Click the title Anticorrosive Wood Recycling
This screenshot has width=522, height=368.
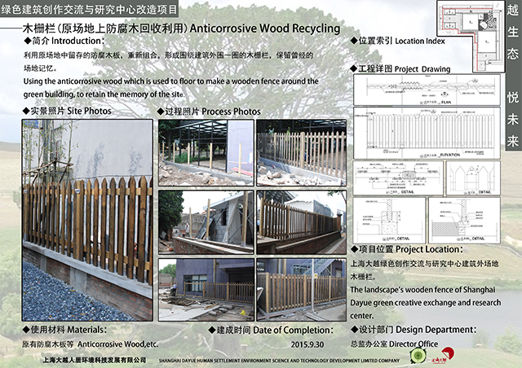point(265,28)
